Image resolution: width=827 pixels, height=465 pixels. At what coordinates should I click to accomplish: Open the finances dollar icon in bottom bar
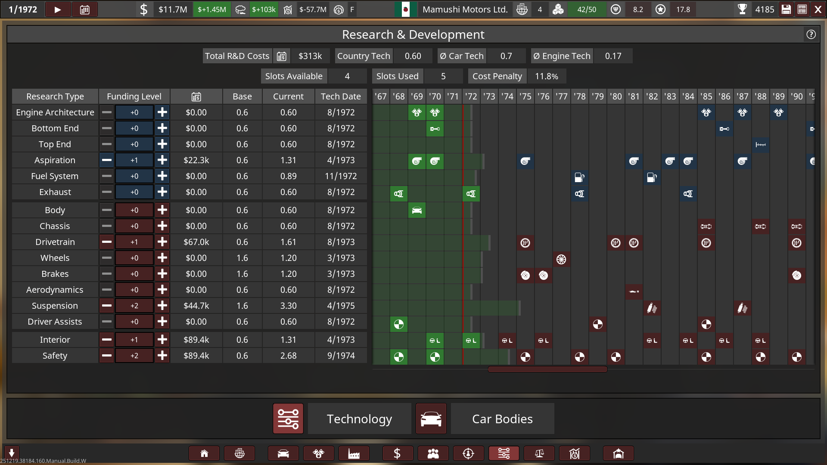click(397, 453)
